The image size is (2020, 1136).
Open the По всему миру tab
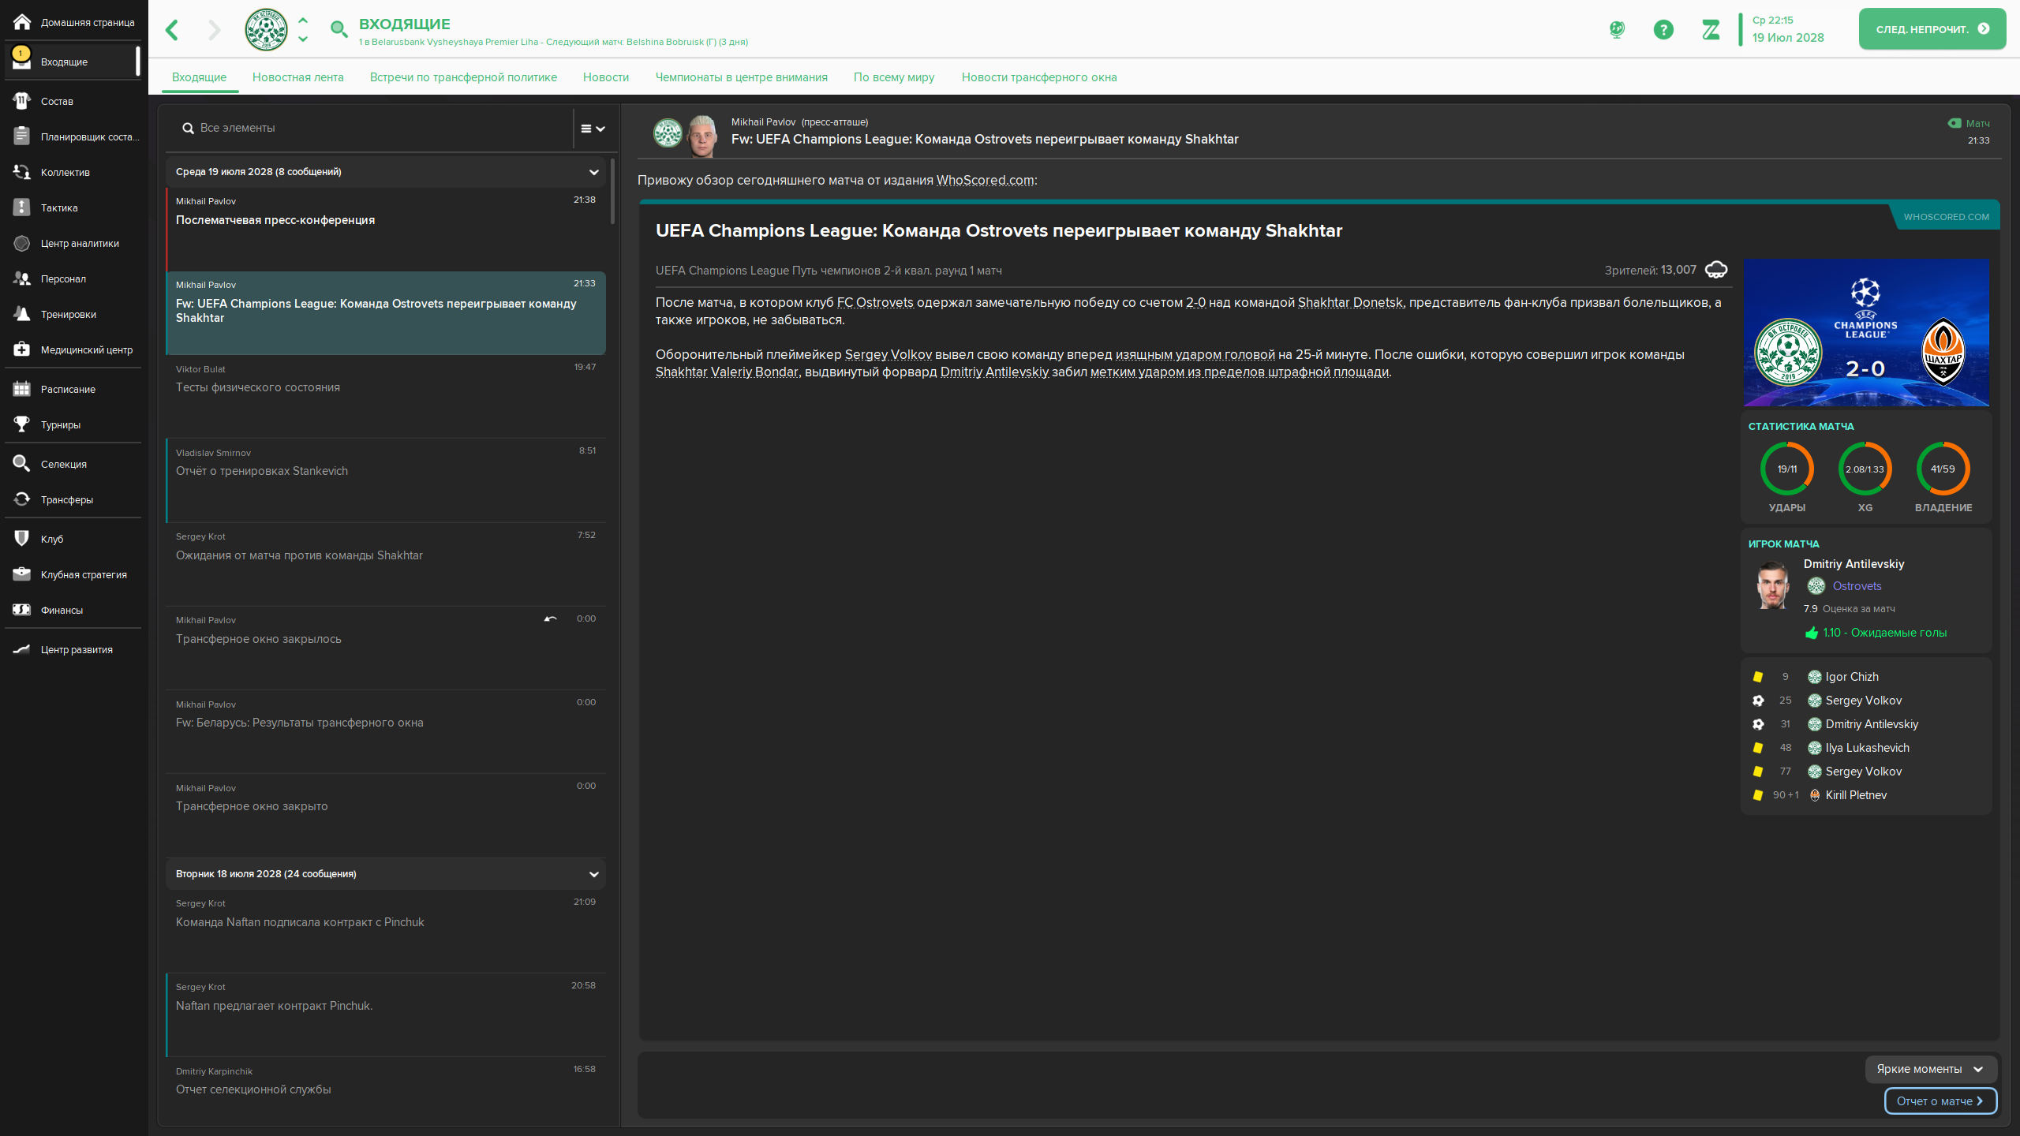894,77
